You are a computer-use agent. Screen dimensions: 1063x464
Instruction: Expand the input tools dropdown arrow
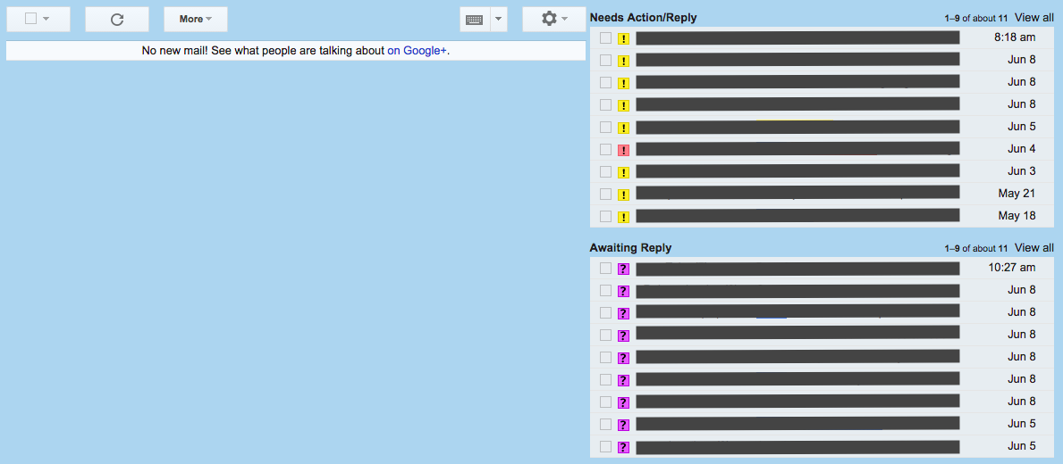point(499,20)
